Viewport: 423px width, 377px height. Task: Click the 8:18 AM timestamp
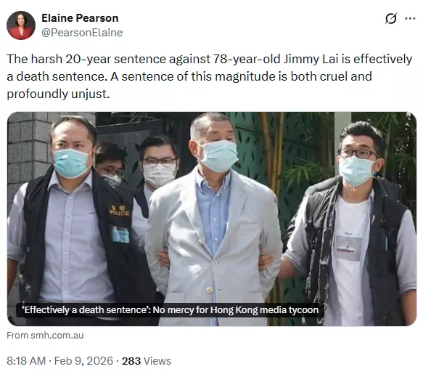coord(26,361)
